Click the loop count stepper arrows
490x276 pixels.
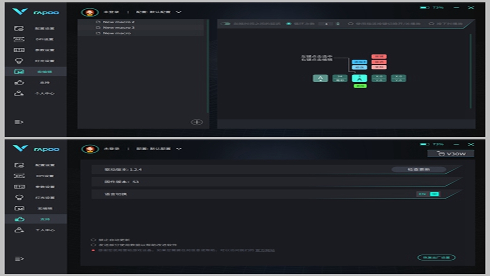coord(338,24)
